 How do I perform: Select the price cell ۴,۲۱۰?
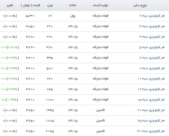(x=30, y=100)
